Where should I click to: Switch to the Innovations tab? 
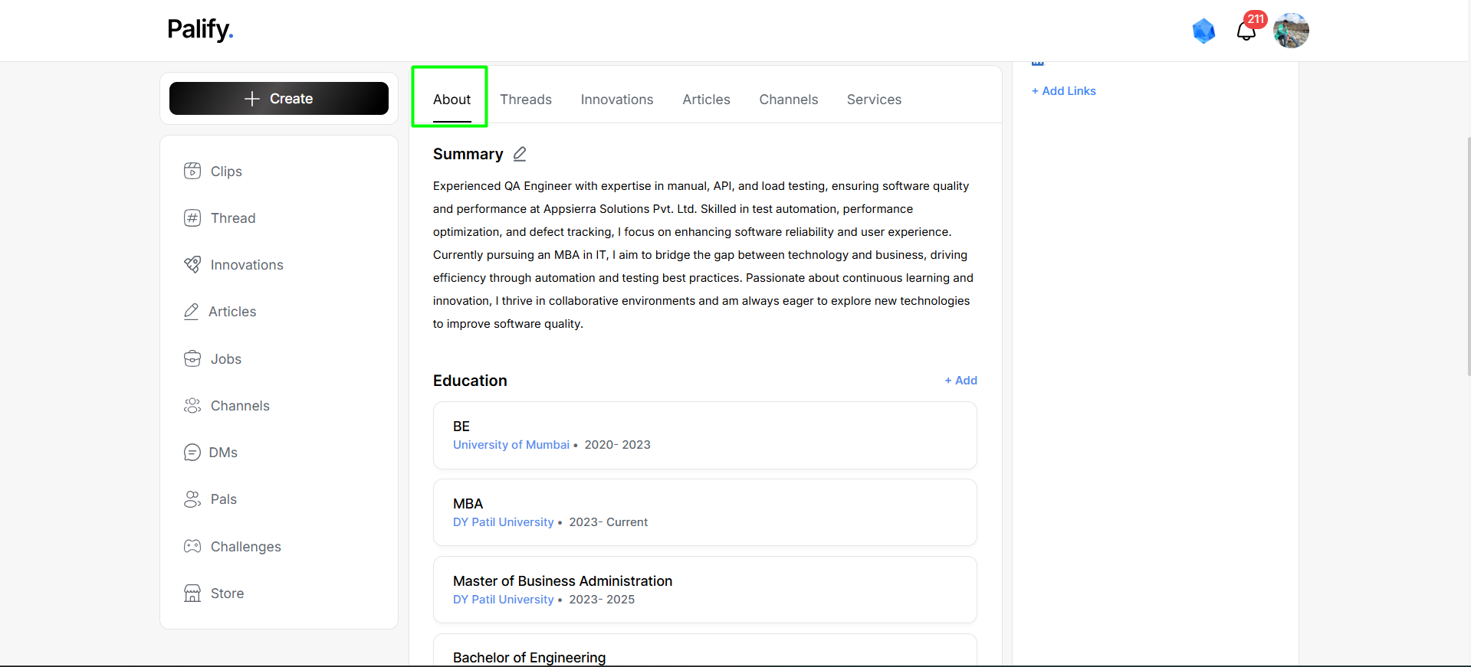pos(617,100)
